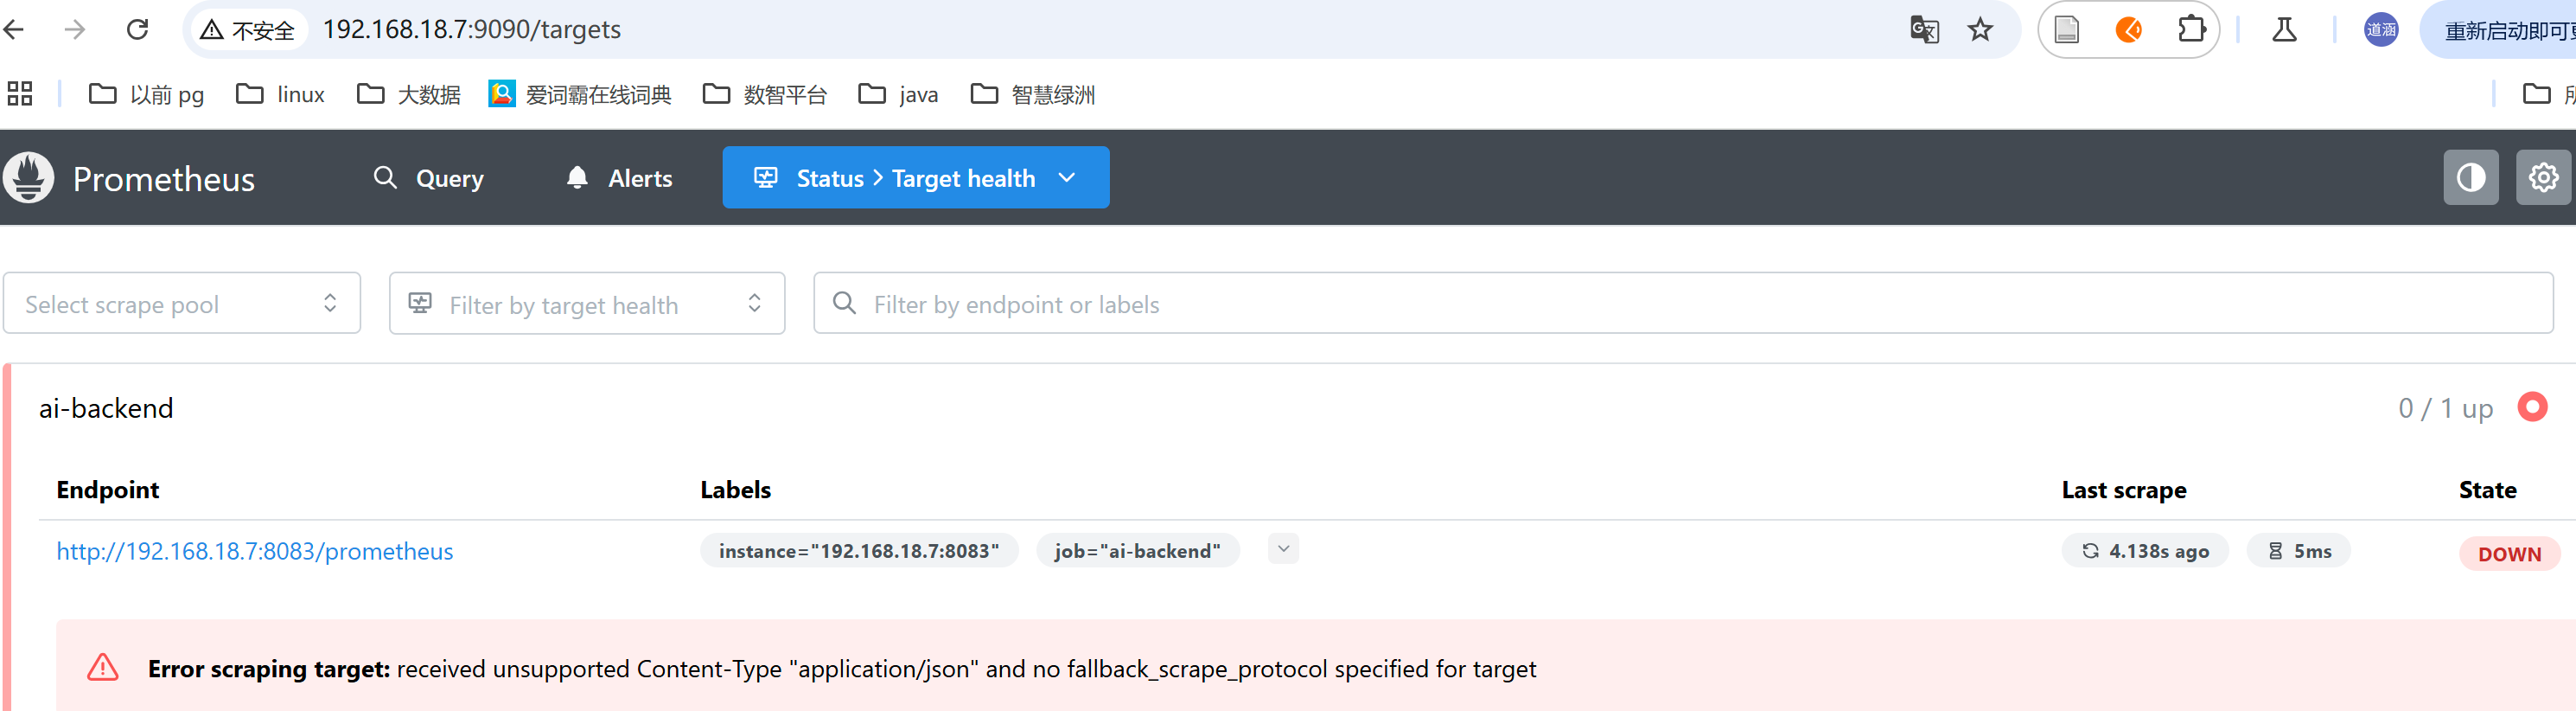Screen dimensions: 2576x711
Task: Select the address bar URL 192.168.18.7:9090/targets
Action: point(471,30)
